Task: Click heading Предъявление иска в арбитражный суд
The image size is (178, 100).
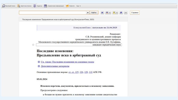Action: [x=69, y=55]
